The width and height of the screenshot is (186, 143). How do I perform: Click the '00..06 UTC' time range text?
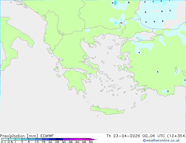154,136
